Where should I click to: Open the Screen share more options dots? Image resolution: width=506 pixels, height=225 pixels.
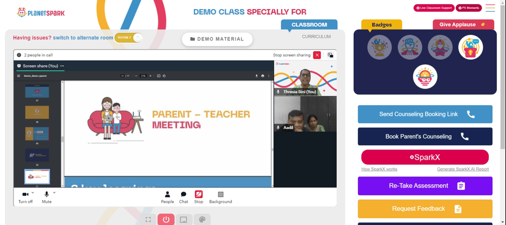coord(62,66)
